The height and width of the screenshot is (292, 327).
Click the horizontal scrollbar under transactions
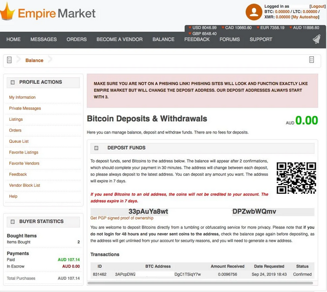(200, 283)
